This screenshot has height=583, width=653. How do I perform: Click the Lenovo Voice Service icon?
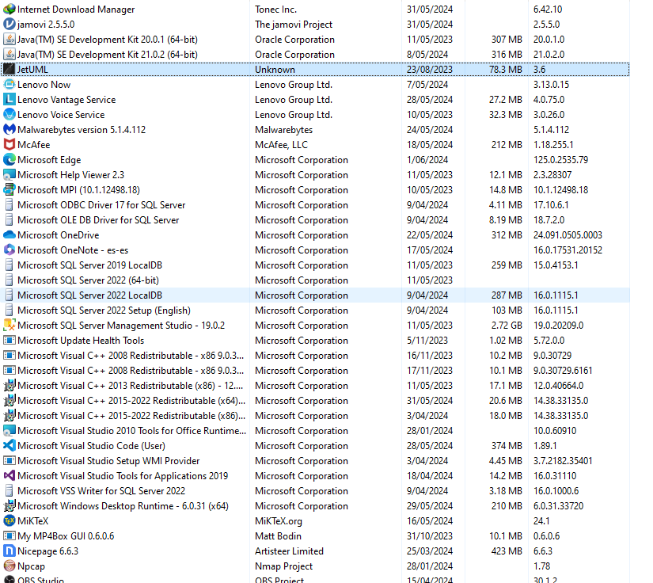[x=9, y=115]
